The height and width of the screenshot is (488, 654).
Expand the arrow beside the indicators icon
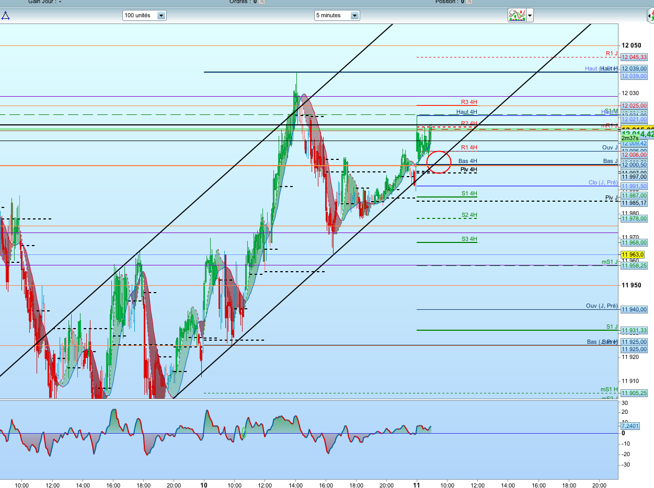click(x=530, y=16)
